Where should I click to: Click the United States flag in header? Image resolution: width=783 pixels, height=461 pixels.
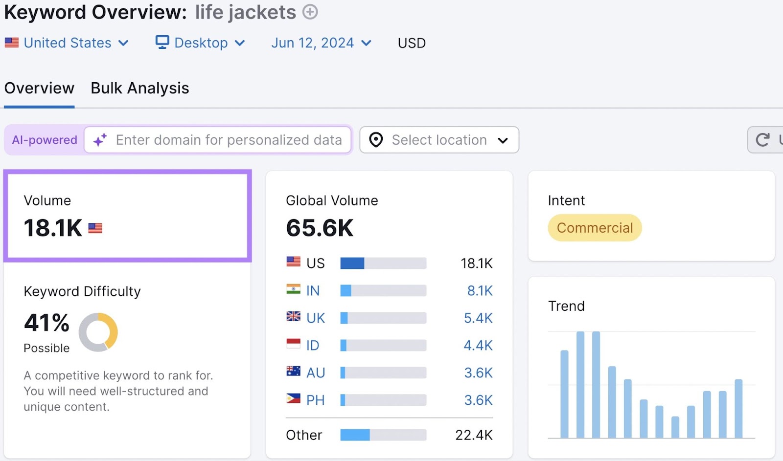[x=12, y=43]
